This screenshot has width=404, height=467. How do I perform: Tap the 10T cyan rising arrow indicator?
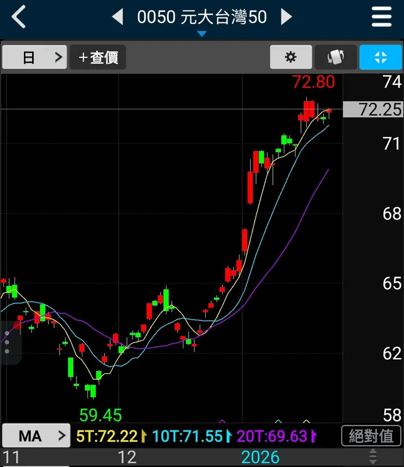pyautogui.click(x=229, y=436)
